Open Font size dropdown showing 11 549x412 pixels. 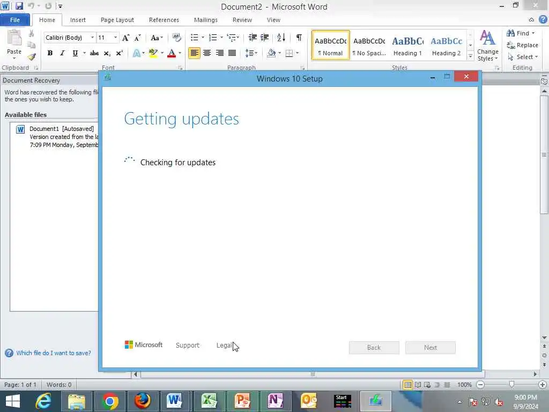tap(115, 38)
